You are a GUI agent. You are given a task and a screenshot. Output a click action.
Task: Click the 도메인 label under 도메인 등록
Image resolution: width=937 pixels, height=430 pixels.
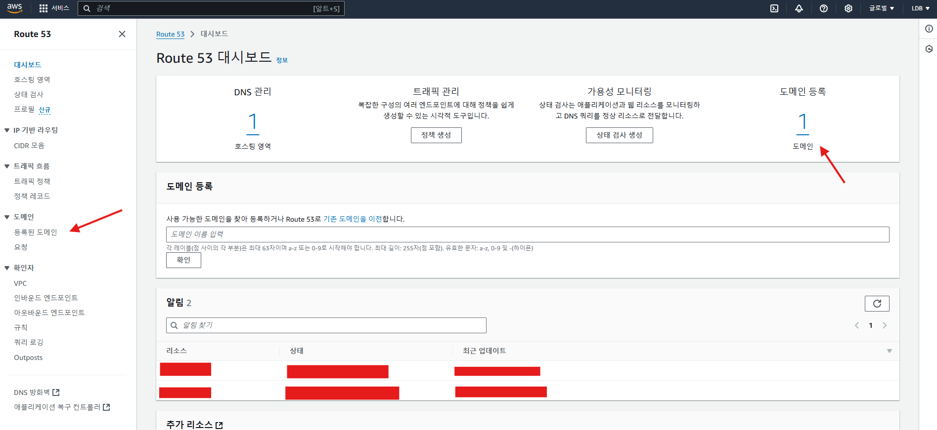point(803,146)
